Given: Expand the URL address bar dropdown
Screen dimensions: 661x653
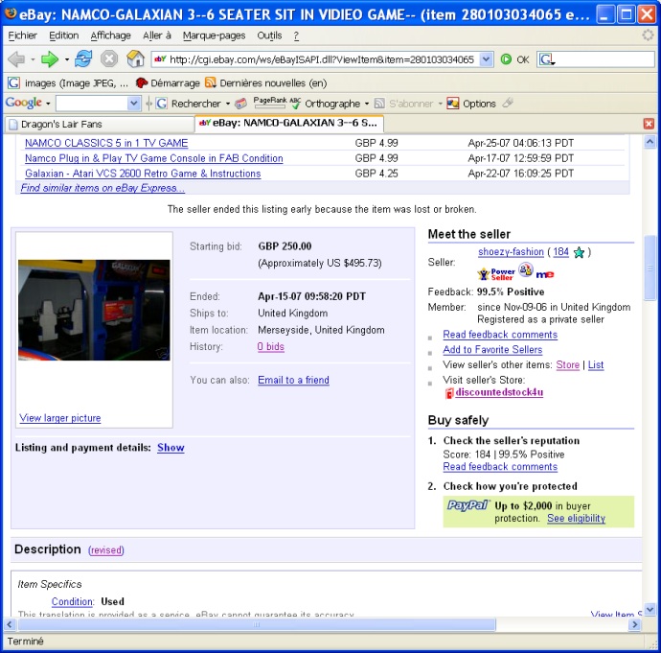Looking at the screenshot, I should click(x=486, y=59).
